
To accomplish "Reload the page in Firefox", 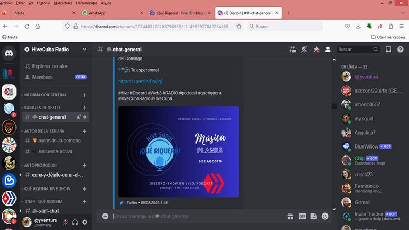I will [27, 26].
